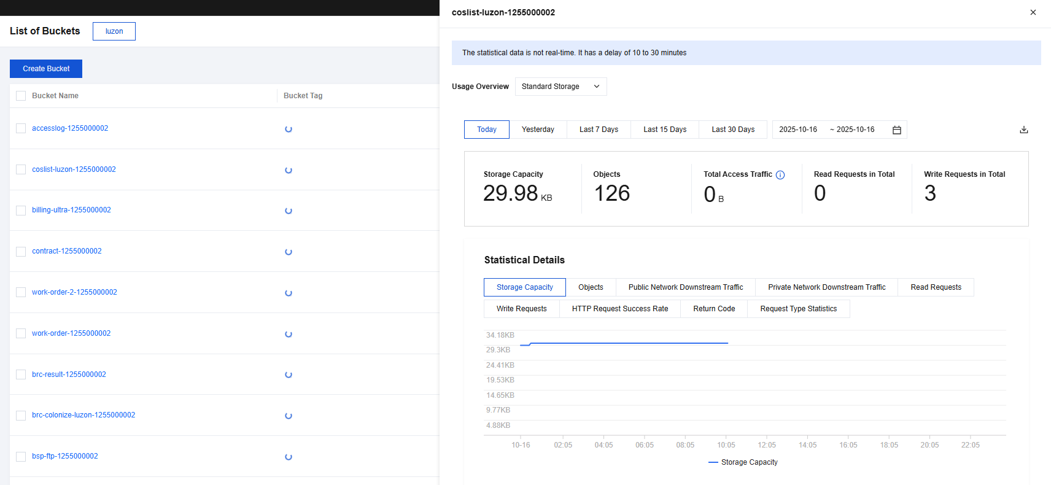The height and width of the screenshot is (485, 1051).
Task: Switch to Last 30 Days range
Action: pyautogui.click(x=733, y=130)
